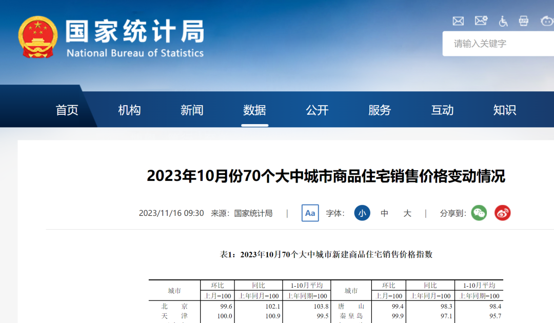Share the article to Weibo
The height and width of the screenshot is (323, 554).
tap(502, 213)
